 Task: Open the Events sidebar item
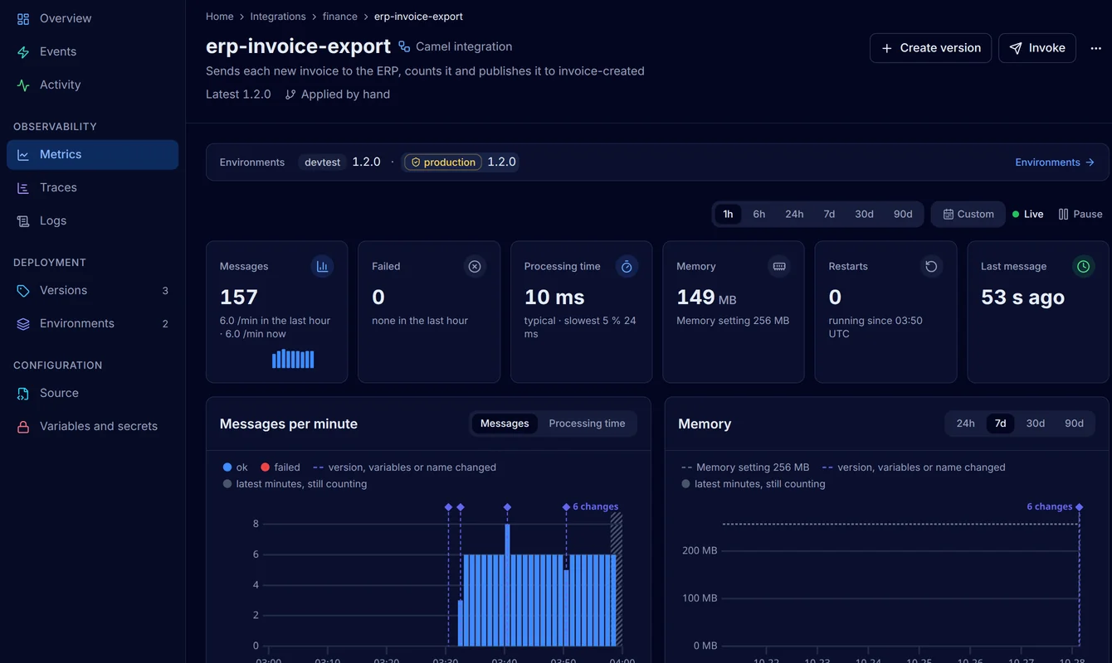(92, 51)
